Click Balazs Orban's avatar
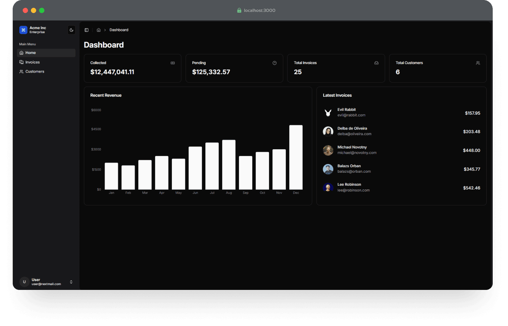The width and height of the screenshot is (508, 326). [x=328, y=169]
